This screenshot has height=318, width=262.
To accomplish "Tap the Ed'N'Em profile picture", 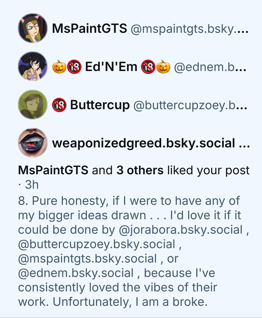I will coord(33,66).
